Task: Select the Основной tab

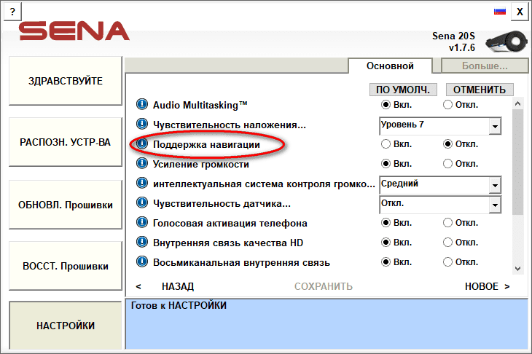Action: click(x=390, y=66)
